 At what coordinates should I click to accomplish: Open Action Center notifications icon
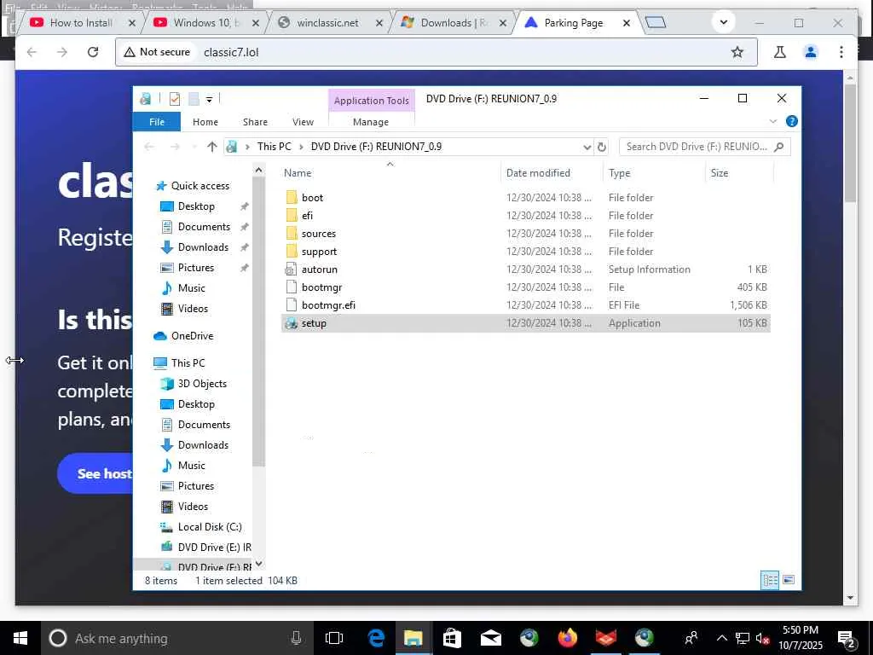847,638
